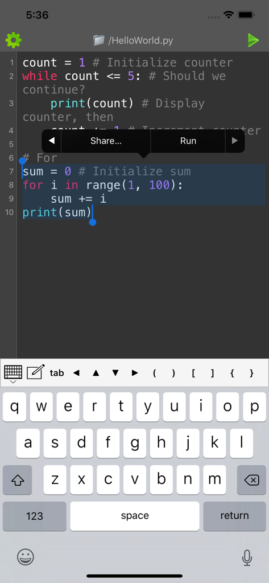
Task: Tap the z key
Action: pos(55,479)
